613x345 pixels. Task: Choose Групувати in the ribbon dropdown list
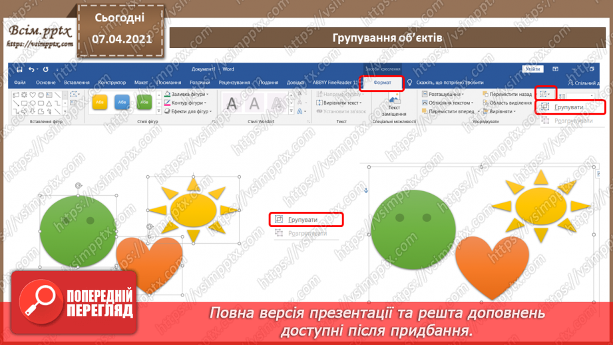(570, 107)
